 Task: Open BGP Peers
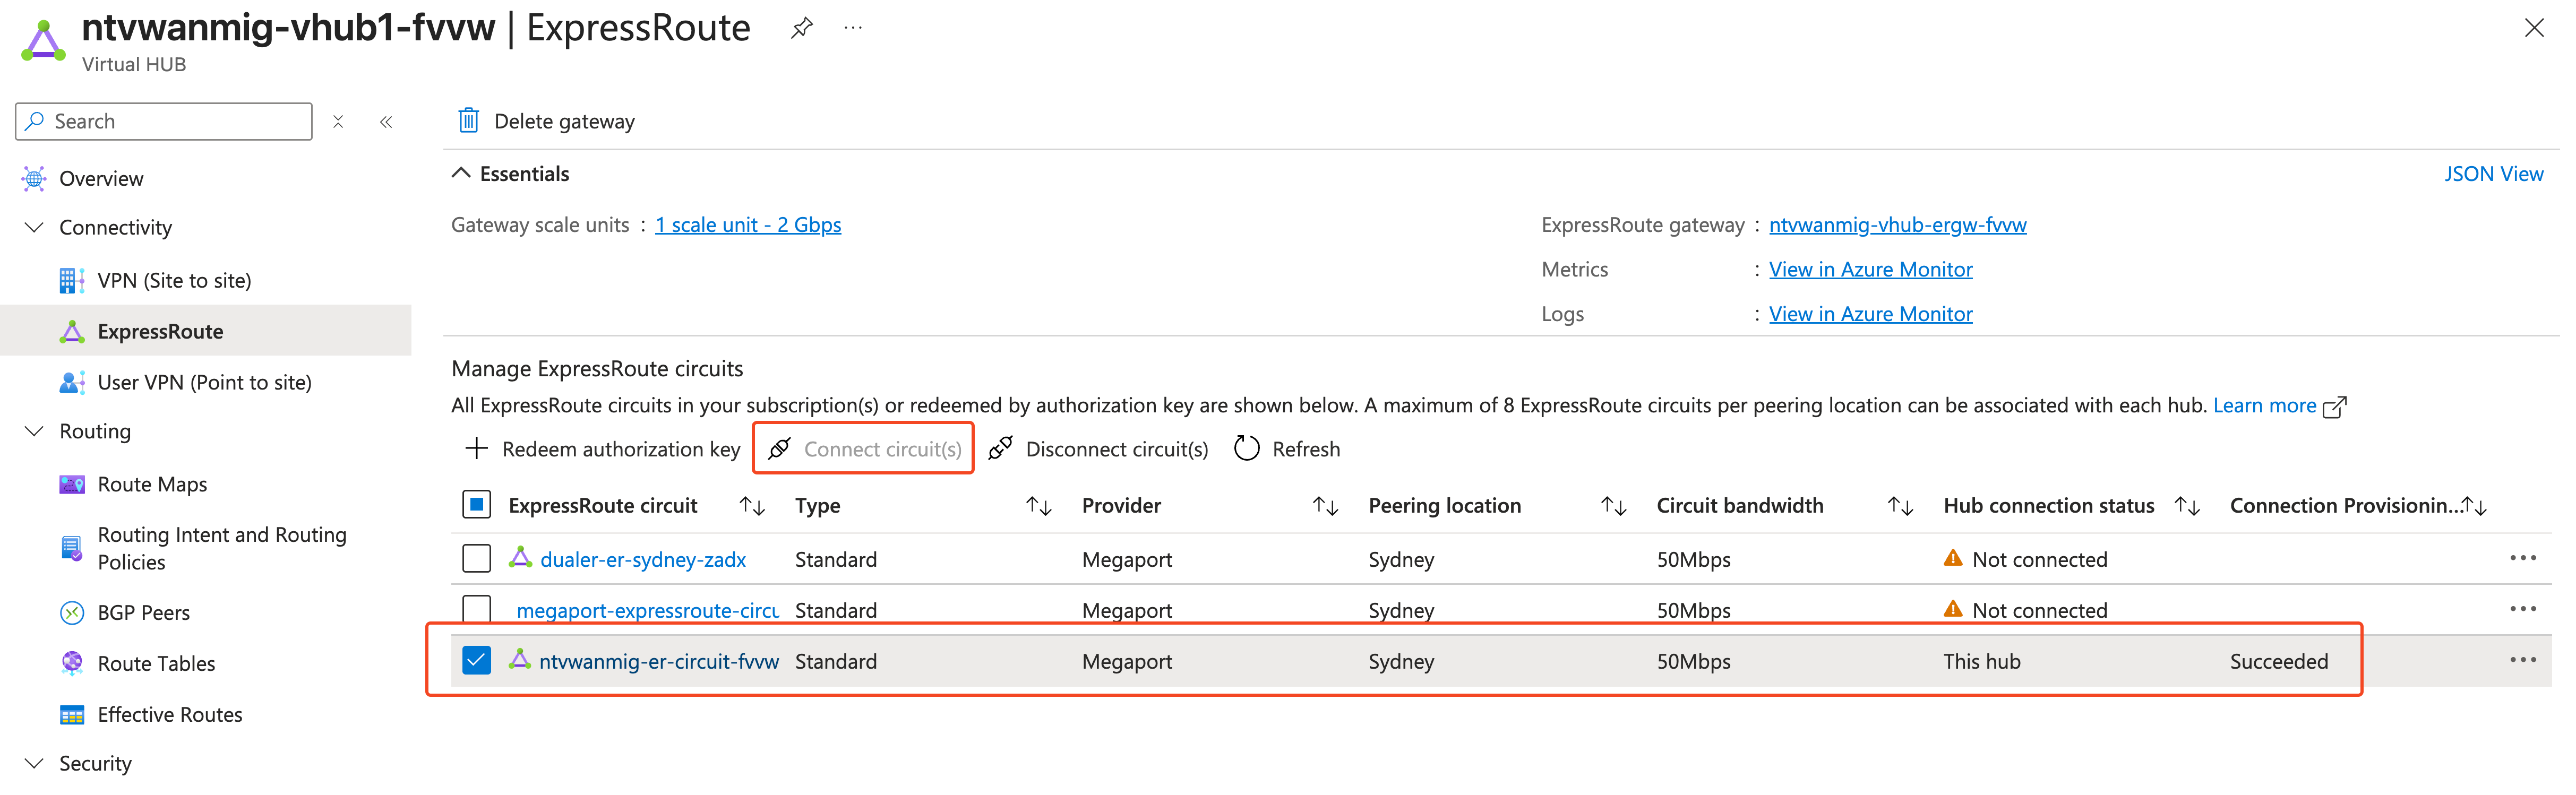click(x=143, y=612)
